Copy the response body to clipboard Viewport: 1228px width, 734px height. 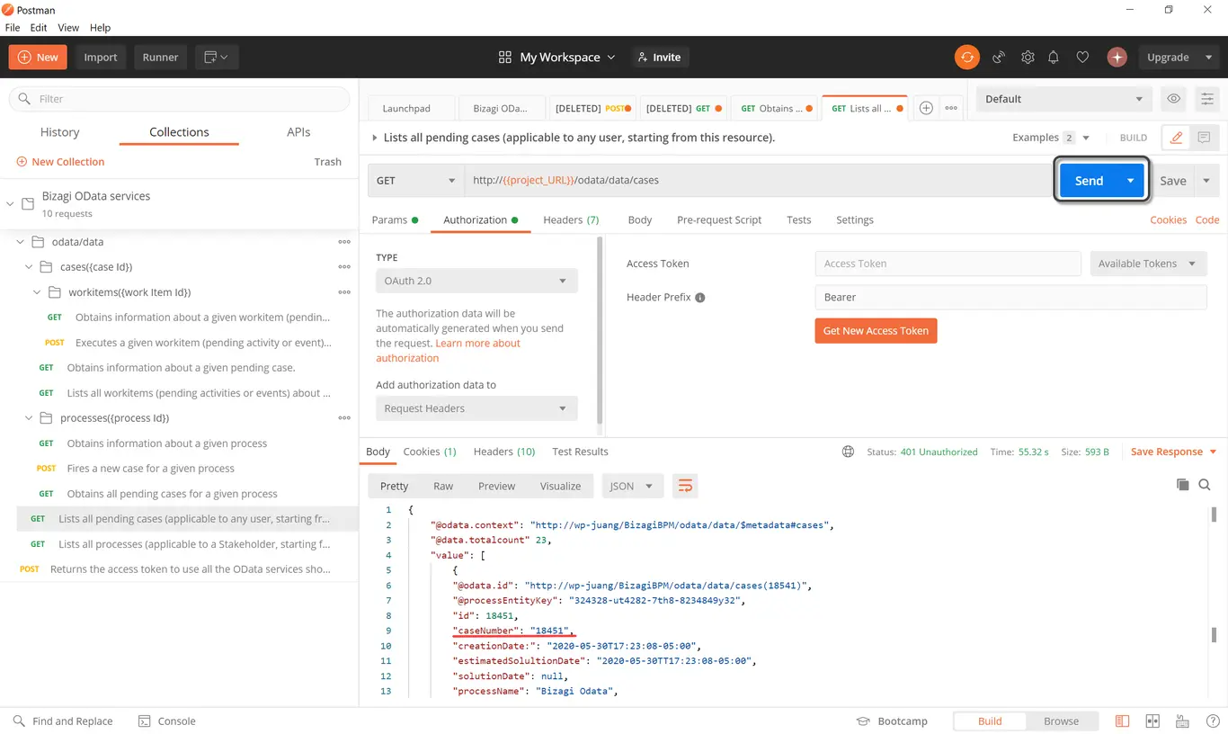point(1183,485)
